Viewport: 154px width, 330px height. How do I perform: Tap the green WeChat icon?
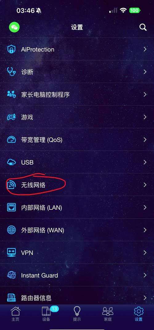(14, 27)
